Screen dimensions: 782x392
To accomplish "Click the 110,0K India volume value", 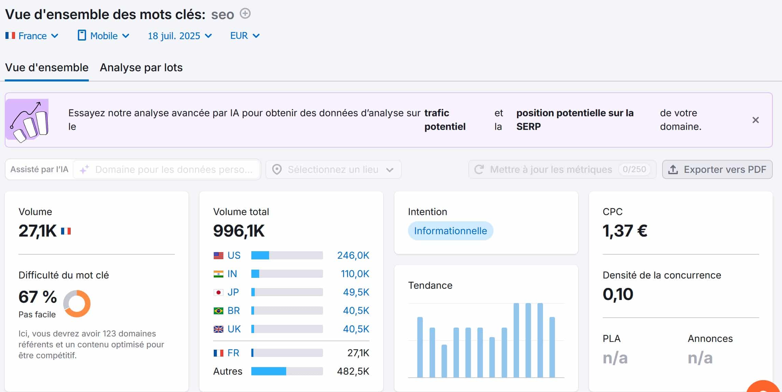I will pos(355,274).
